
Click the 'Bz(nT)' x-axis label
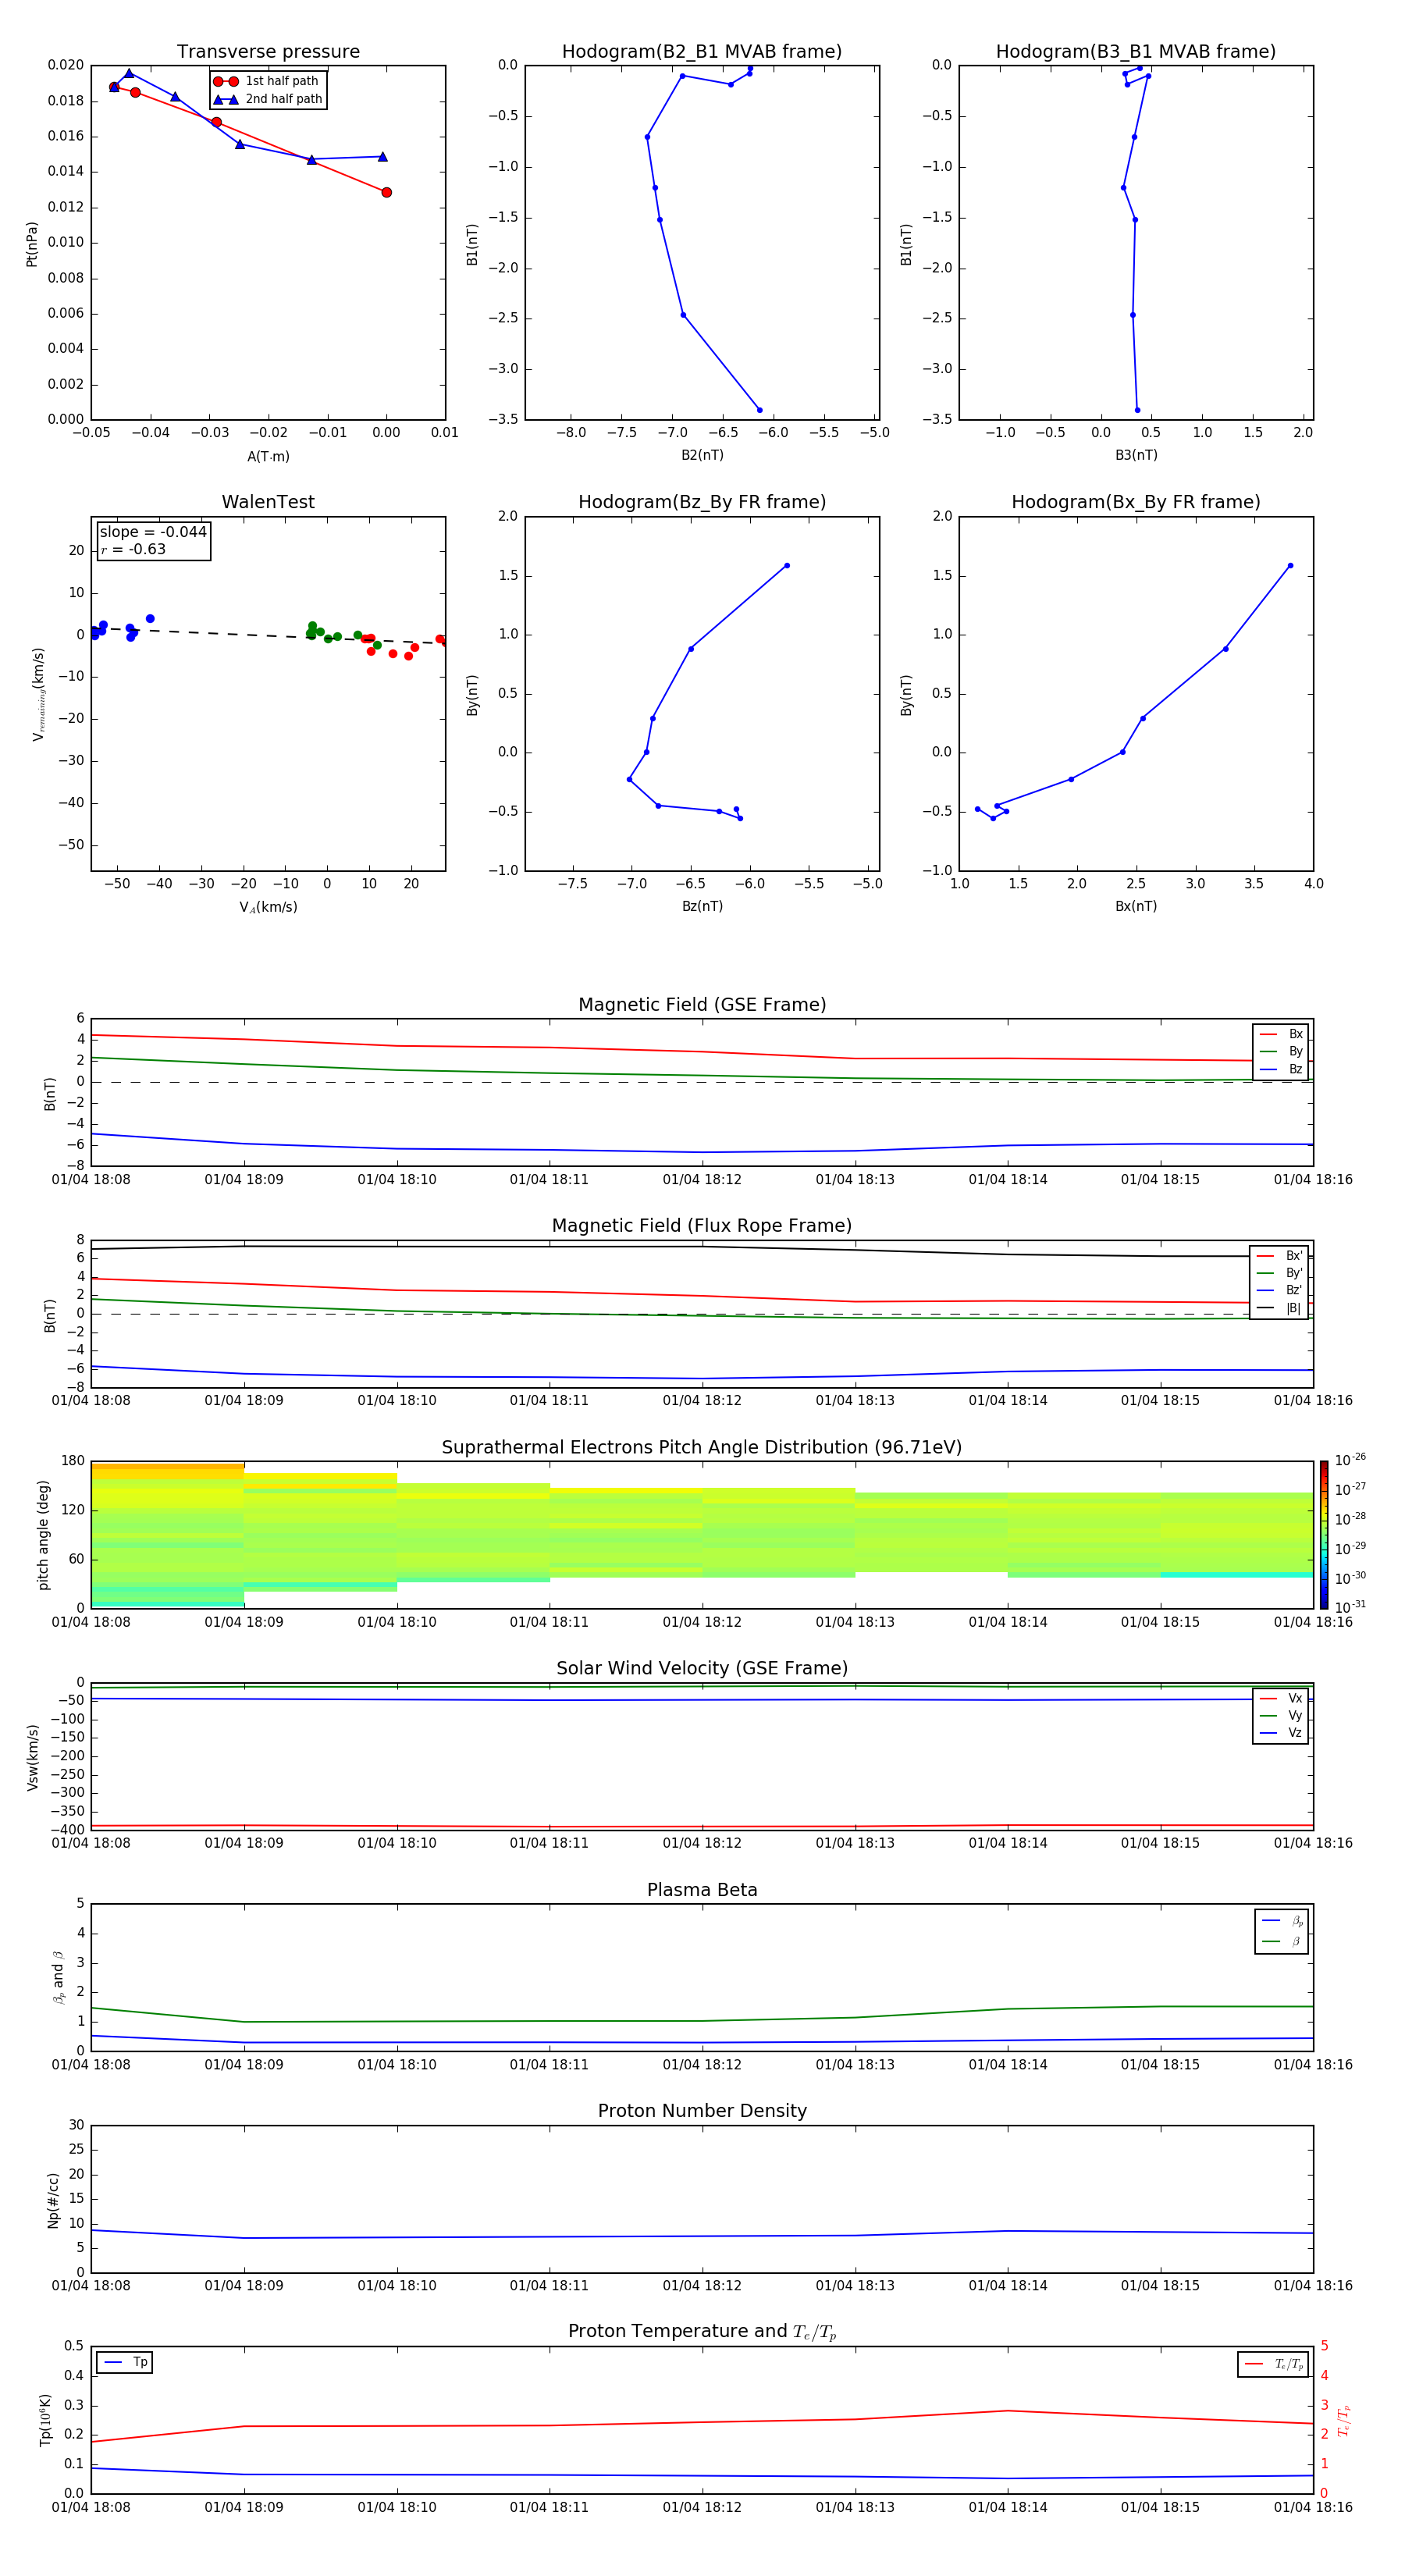702,906
